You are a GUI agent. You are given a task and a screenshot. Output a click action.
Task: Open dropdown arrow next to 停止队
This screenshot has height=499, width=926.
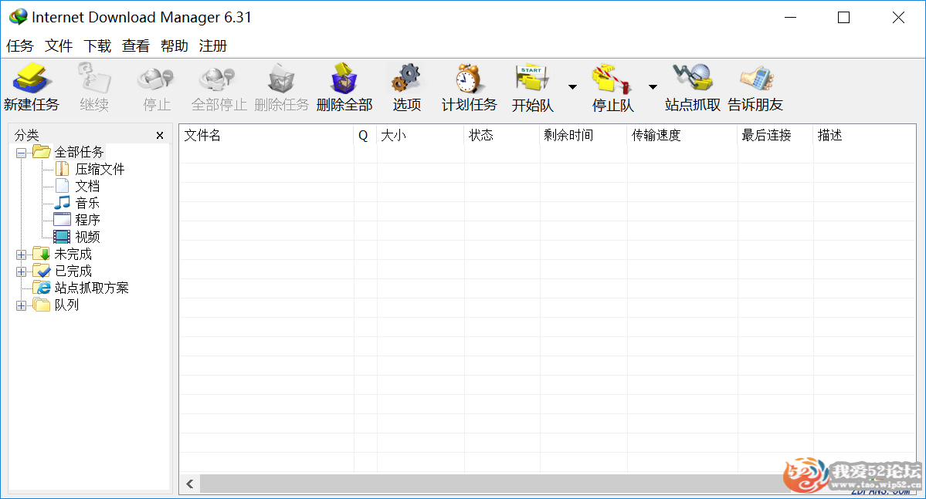[653, 86]
